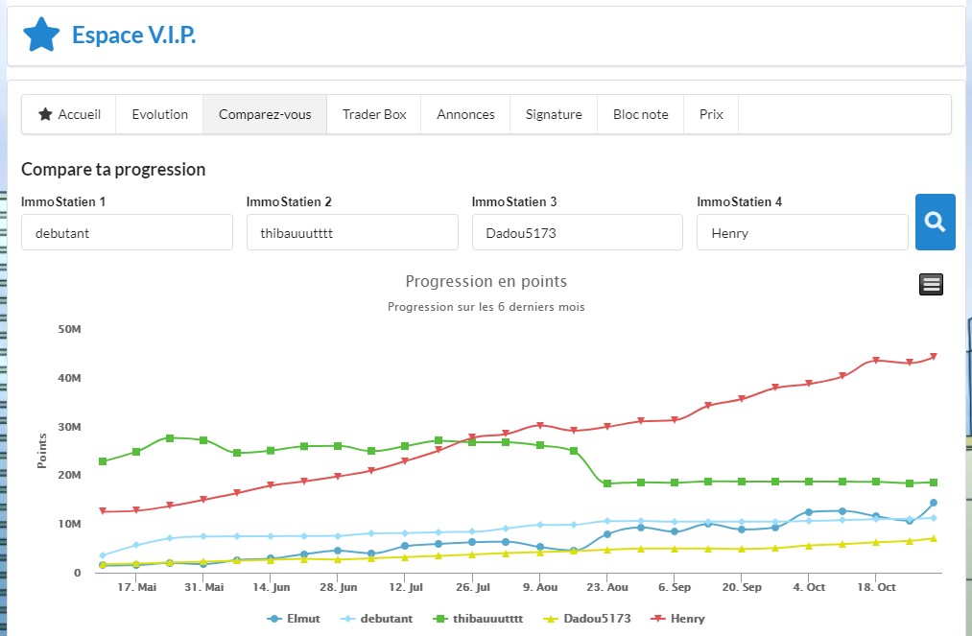Focus the ImmoStatien 3 input with Dadou5173
Screen dimensions: 972x636
[x=577, y=232]
